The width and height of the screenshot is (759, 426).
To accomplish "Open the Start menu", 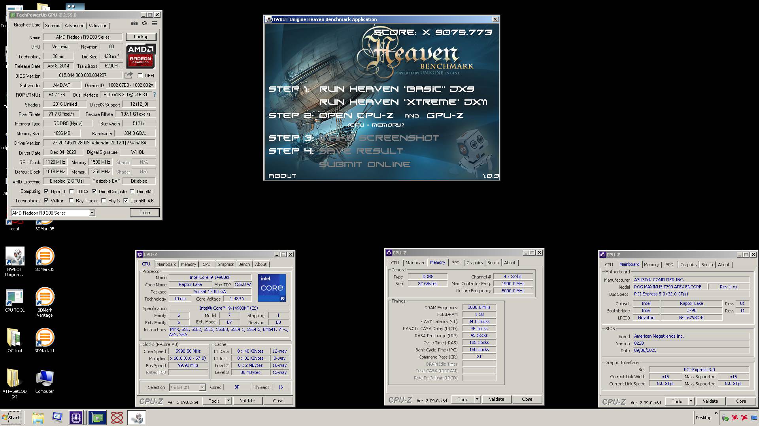I will coord(11,418).
